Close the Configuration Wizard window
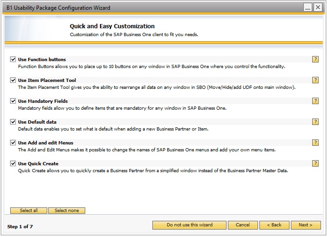The width and height of the screenshot is (327, 237). point(318,7)
